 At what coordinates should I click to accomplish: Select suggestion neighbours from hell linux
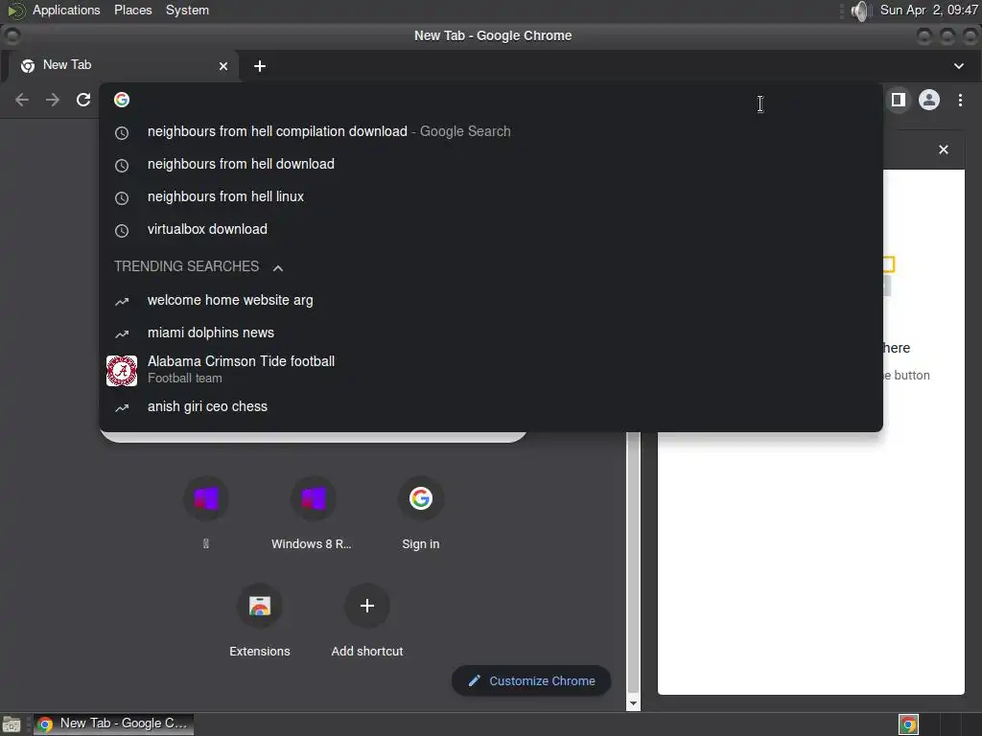click(x=491, y=196)
